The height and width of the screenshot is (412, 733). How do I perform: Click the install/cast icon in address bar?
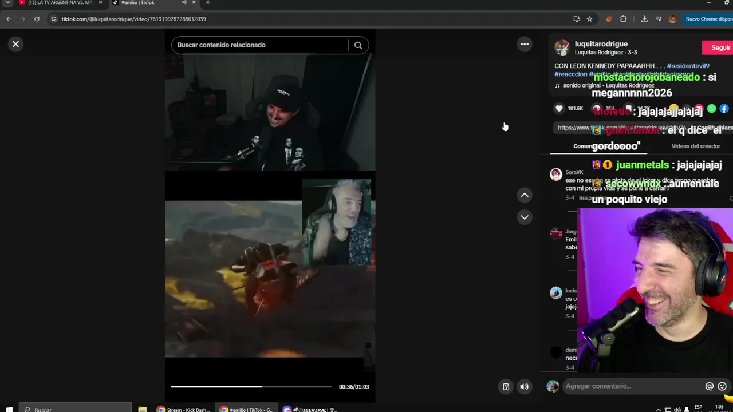(x=577, y=19)
